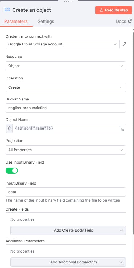
Task: Click the Execute step button
Action: tap(114, 10)
